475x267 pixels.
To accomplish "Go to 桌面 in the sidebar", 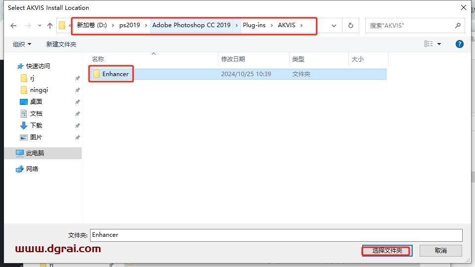I will pyautogui.click(x=36, y=102).
